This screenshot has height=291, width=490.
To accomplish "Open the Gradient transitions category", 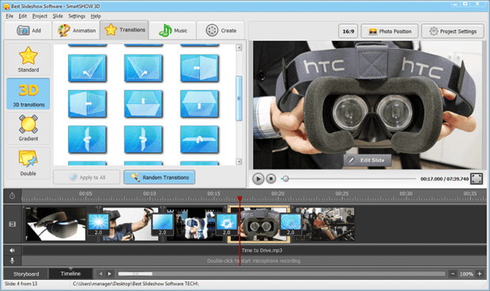I will [x=28, y=129].
